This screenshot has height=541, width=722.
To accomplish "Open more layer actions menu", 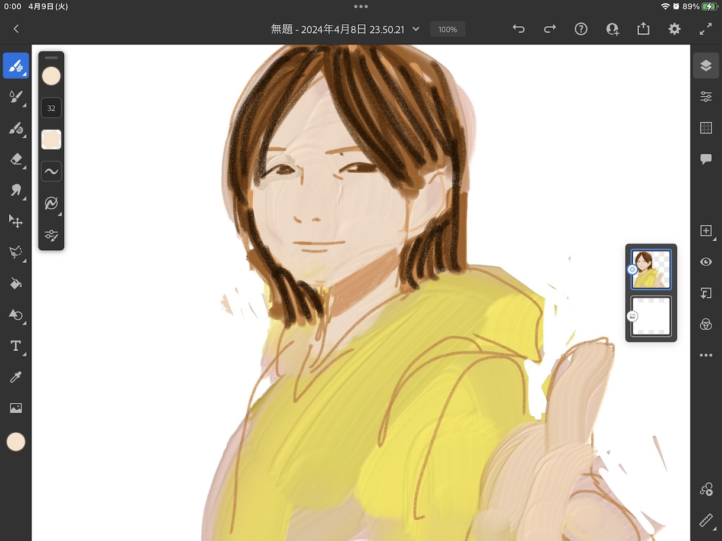I will click(x=706, y=355).
